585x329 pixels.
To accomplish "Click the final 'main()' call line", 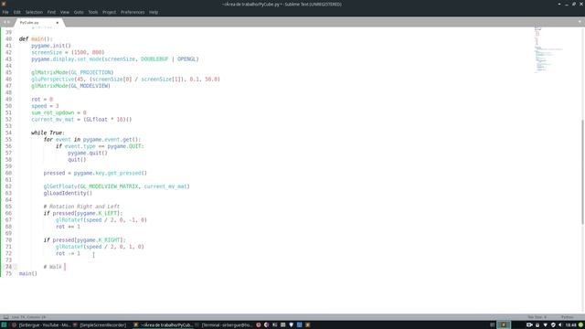I will coord(28,273).
